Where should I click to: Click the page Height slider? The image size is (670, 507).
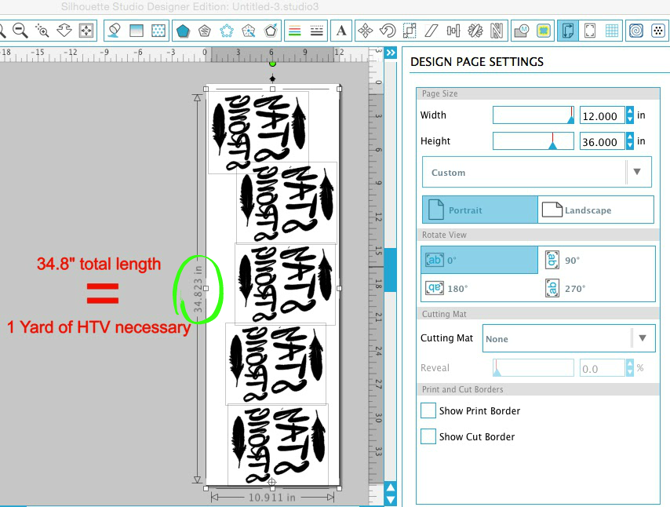click(533, 141)
